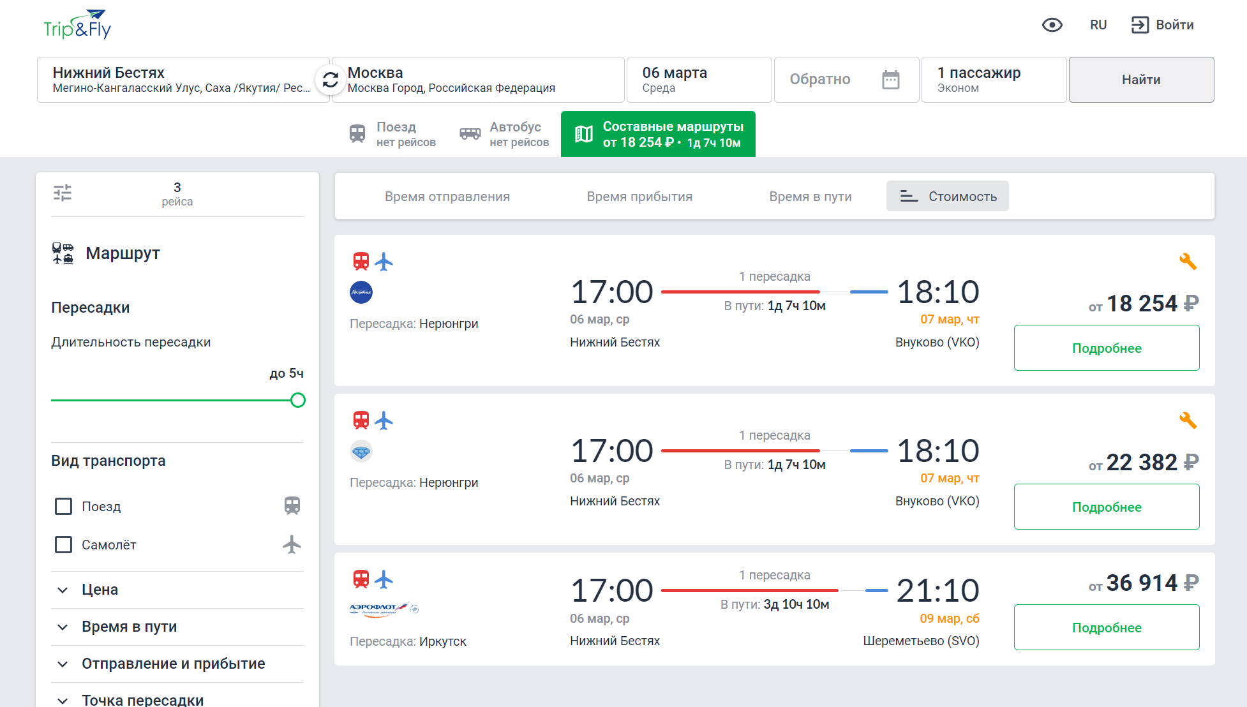This screenshot has width=1247, height=707.
Task: Open the 06 марта departure date picker
Action: [x=699, y=80]
